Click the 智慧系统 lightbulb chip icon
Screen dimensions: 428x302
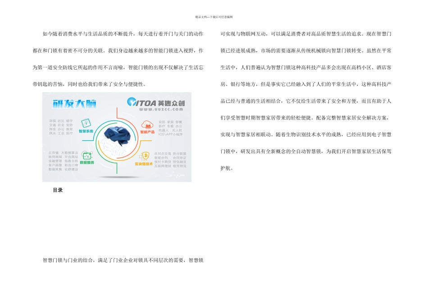coord(86,123)
